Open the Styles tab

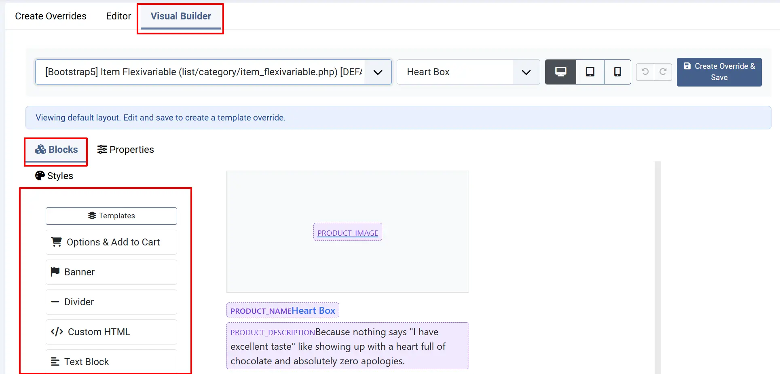point(54,176)
